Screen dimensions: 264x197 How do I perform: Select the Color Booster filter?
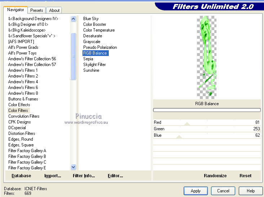coord(95,24)
